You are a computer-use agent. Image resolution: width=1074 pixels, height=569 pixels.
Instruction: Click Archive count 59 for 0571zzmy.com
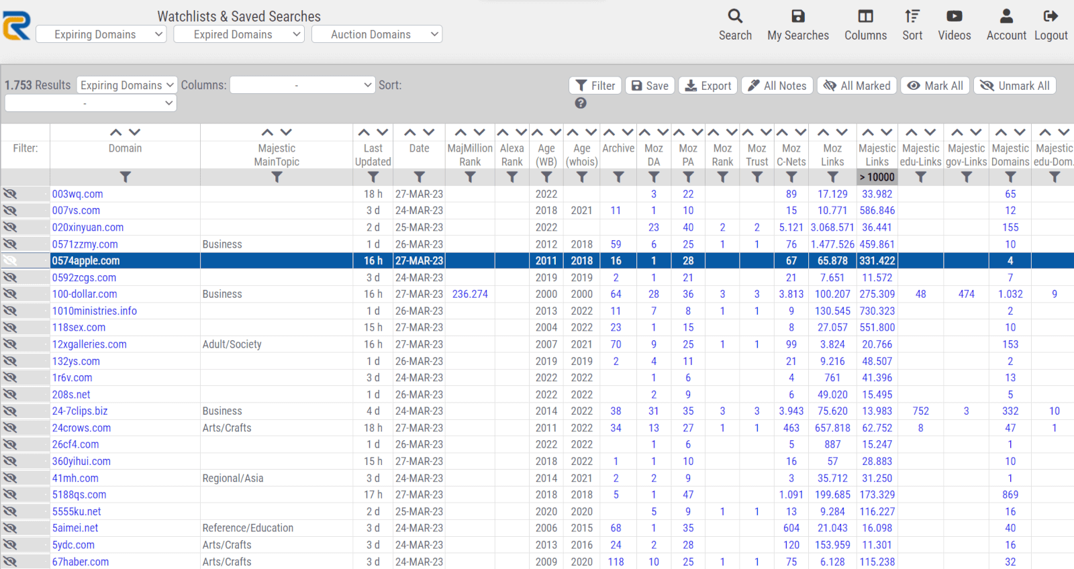click(616, 244)
